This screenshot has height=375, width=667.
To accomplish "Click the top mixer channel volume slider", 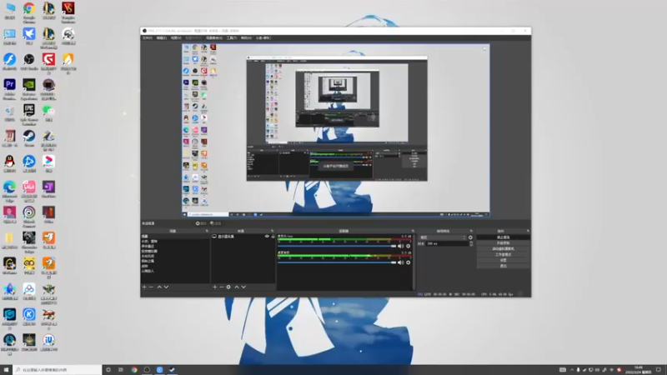I will [x=337, y=246].
